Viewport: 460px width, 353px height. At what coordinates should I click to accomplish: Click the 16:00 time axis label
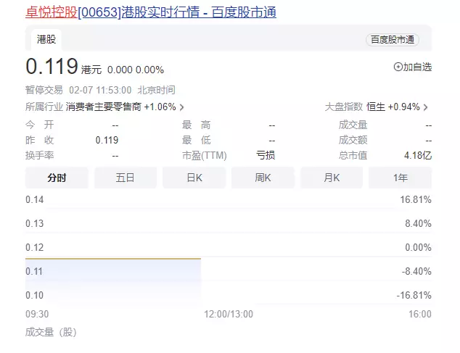tap(420, 315)
